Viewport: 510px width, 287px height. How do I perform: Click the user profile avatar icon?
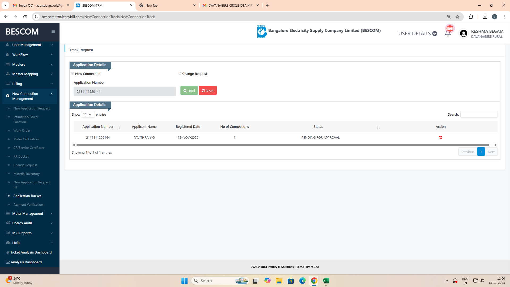tap(464, 33)
